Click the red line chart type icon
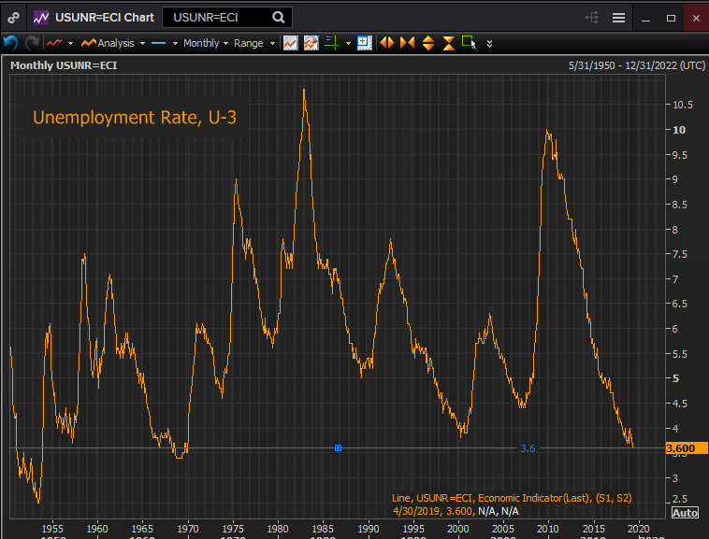Viewport: 709px width, 539px height. pos(54,43)
